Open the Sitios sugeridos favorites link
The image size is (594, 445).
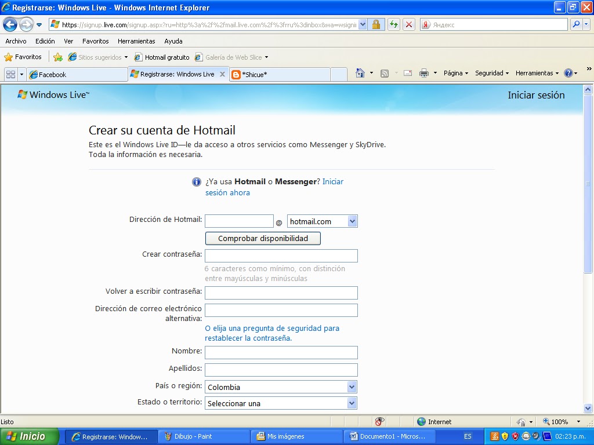pos(97,57)
